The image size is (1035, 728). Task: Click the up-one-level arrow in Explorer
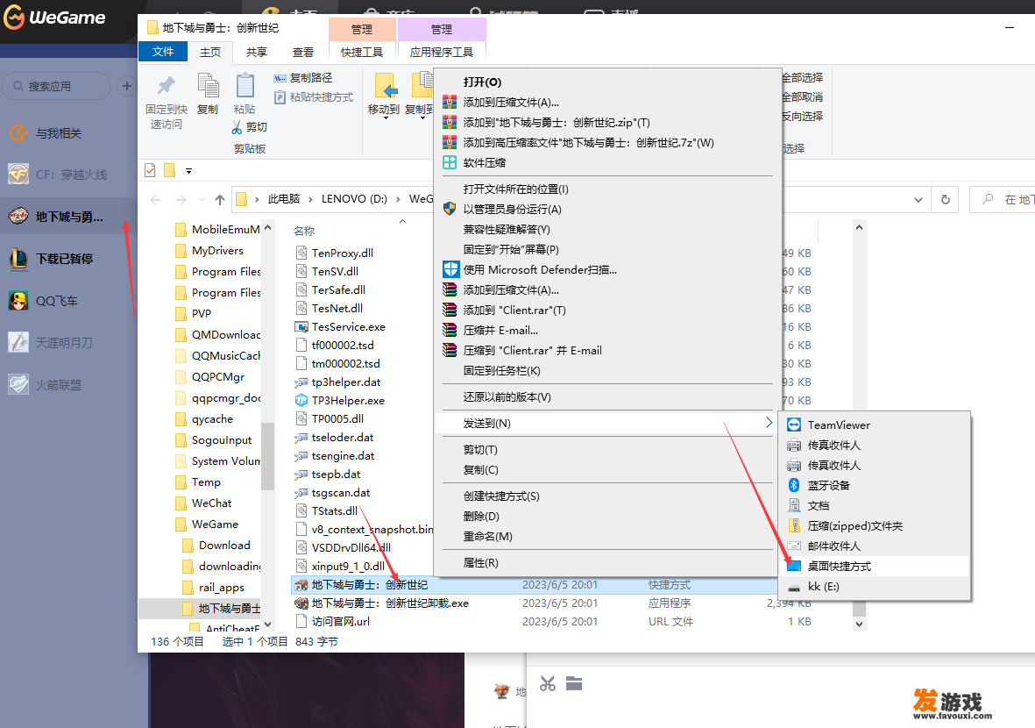[220, 199]
